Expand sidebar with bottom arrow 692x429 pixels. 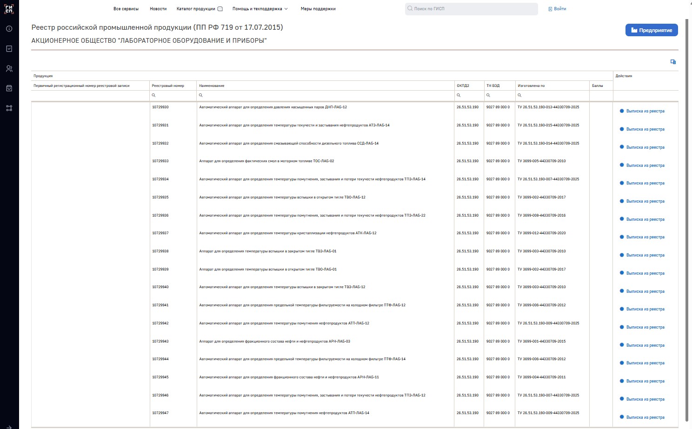tap(9, 426)
